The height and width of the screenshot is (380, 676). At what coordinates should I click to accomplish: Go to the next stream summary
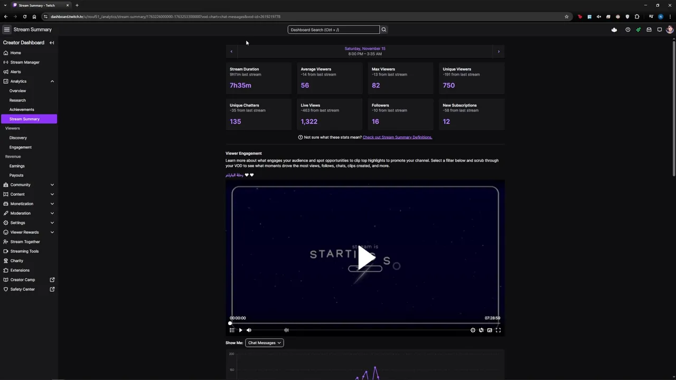pyautogui.click(x=499, y=51)
